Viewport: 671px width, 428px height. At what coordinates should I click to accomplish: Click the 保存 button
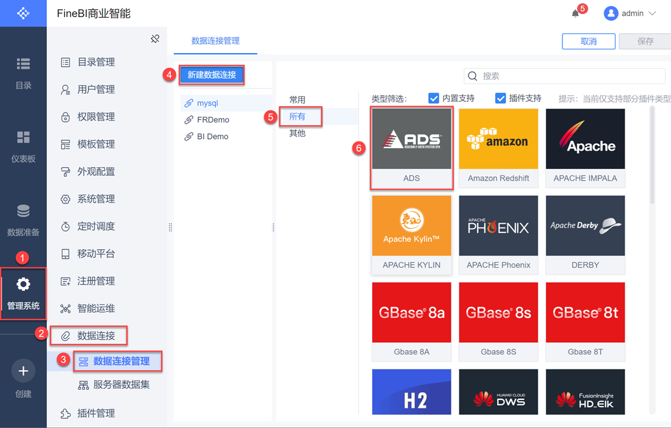pyautogui.click(x=645, y=41)
